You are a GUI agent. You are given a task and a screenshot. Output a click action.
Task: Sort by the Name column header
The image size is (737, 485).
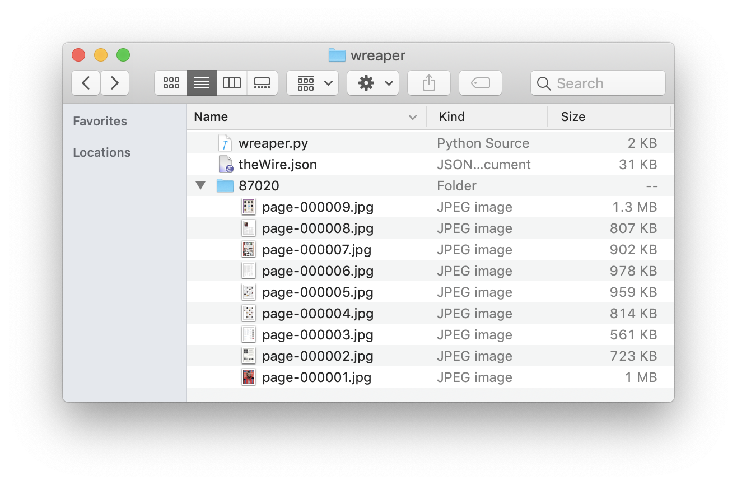point(211,116)
